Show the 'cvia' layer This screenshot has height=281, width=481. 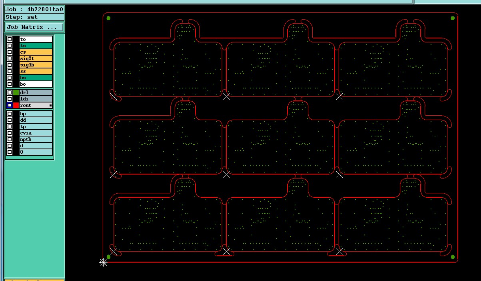36,133
